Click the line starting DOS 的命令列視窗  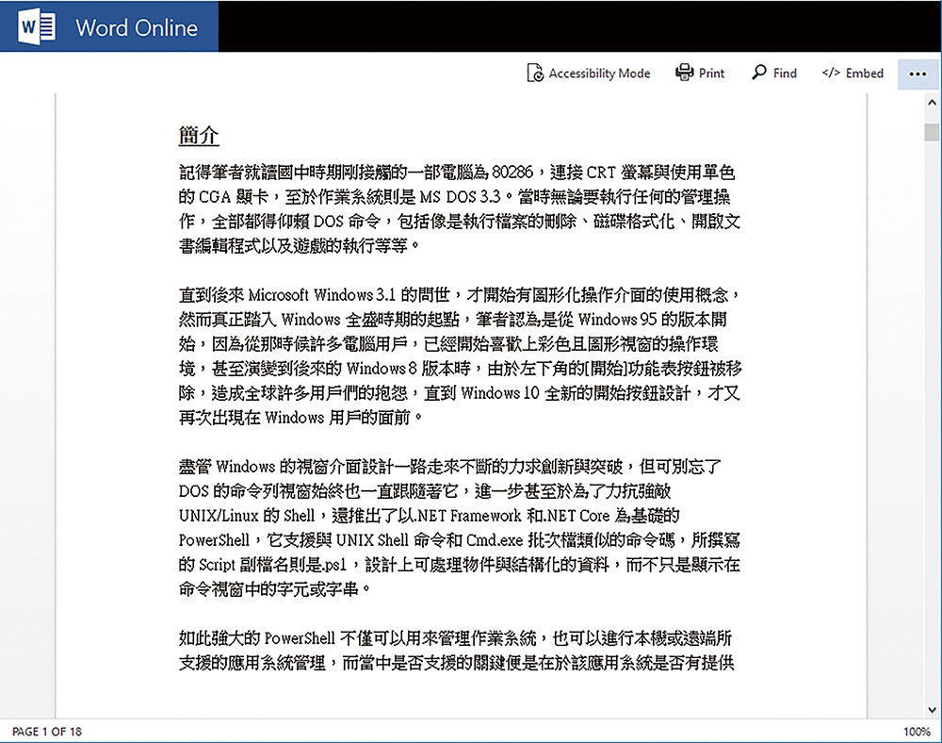[x=424, y=490]
